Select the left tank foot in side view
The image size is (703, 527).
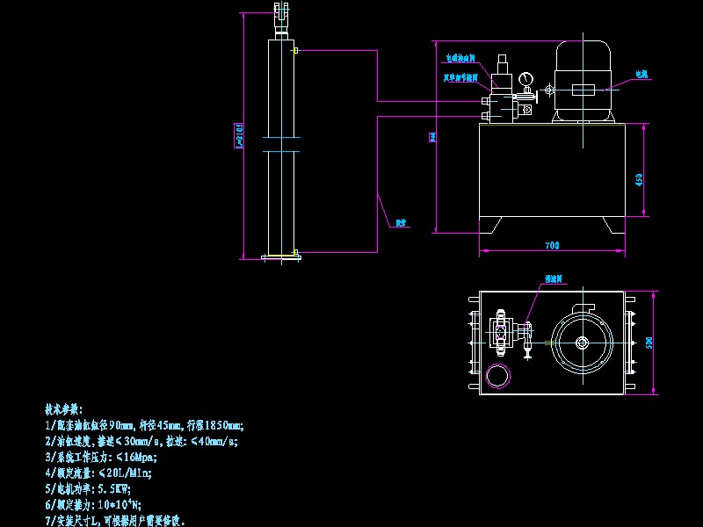(x=490, y=225)
